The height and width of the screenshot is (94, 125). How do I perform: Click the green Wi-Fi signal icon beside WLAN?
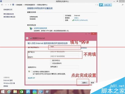(73, 20)
